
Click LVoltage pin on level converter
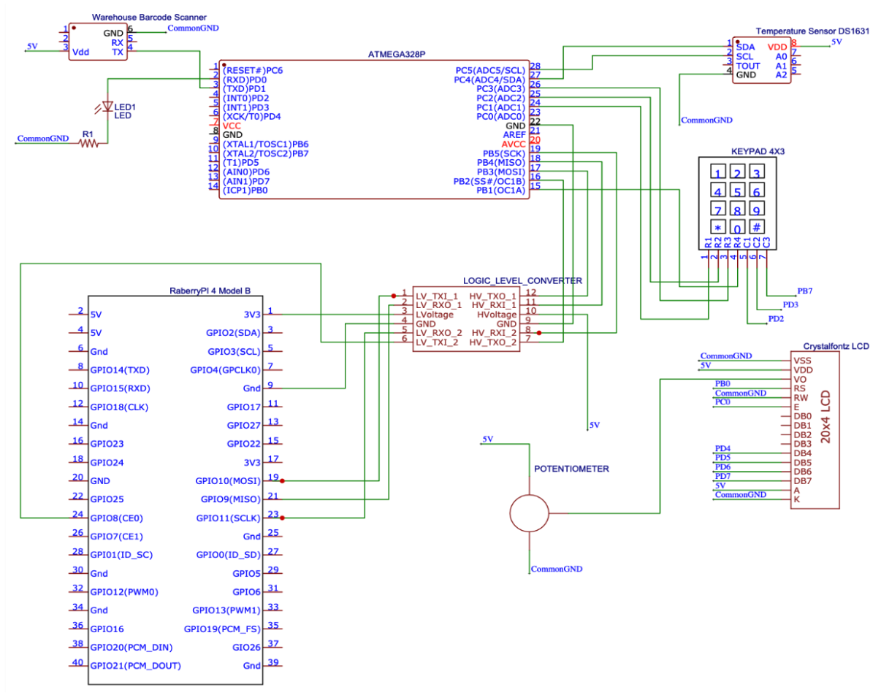(435, 314)
